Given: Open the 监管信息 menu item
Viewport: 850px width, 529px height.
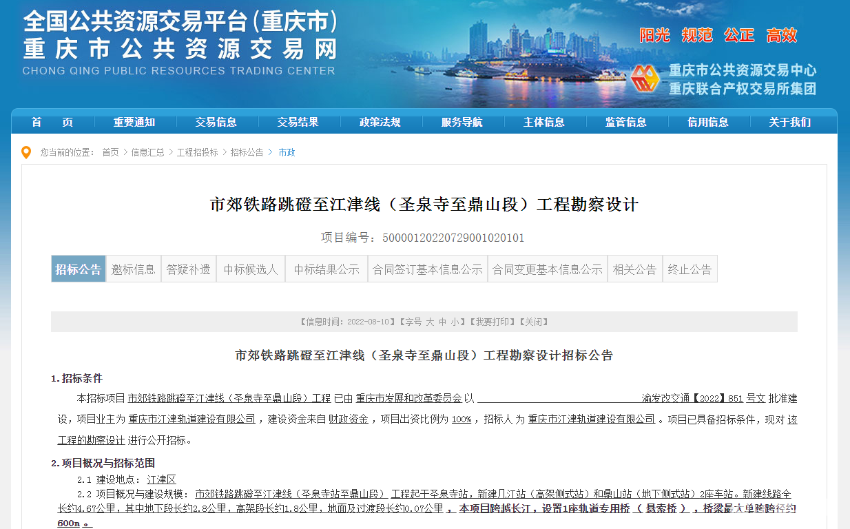Looking at the screenshot, I should tap(626, 122).
